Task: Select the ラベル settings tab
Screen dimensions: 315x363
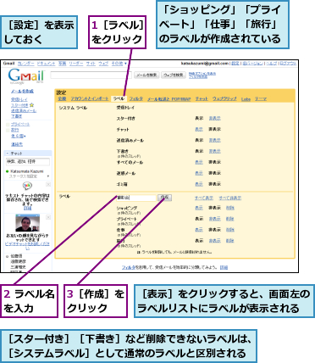Action: 119,98
